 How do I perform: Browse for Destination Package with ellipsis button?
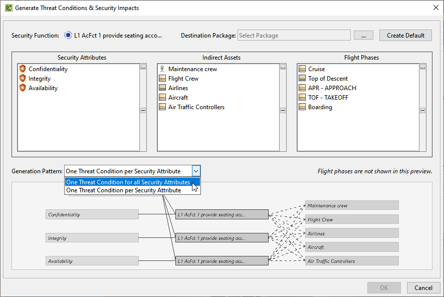tap(363, 36)
